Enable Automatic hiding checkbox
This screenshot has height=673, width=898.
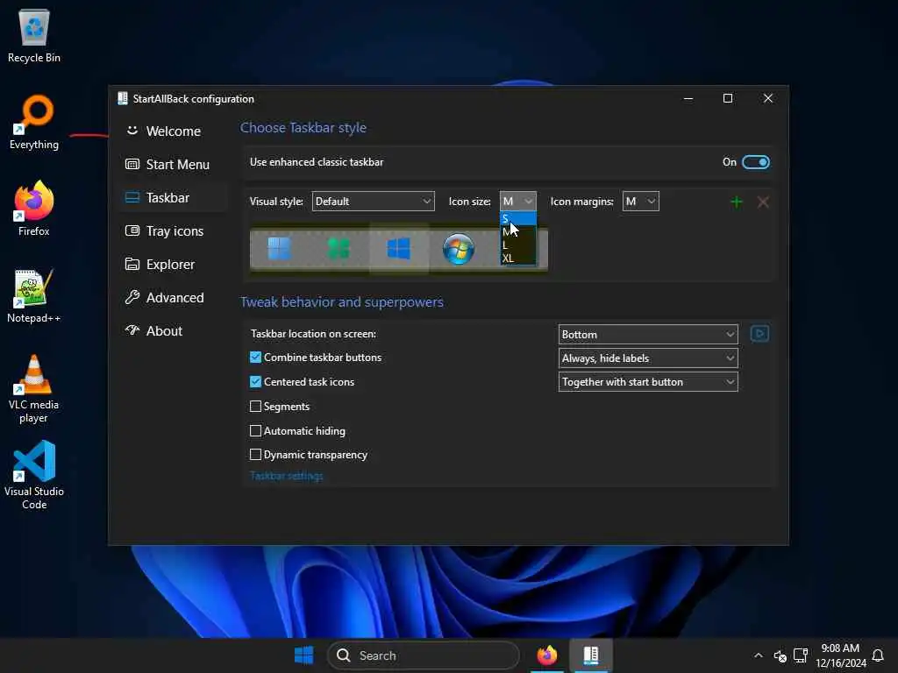click(x=255, y=431)
